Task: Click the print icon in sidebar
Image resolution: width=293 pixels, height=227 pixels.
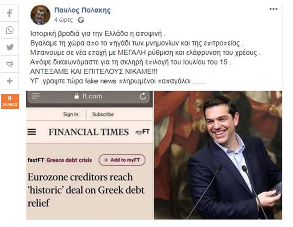Action: [10, 64]
